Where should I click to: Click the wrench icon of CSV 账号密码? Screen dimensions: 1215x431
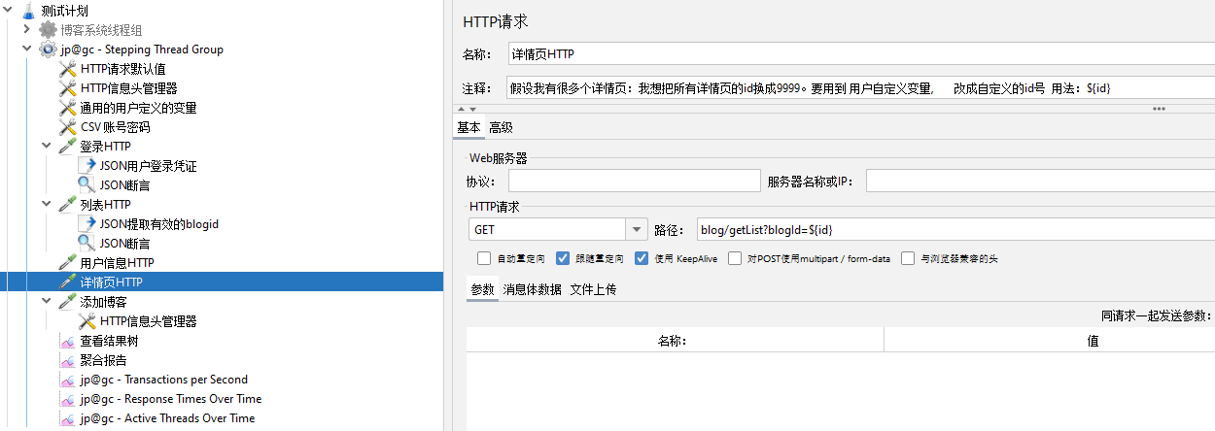pos(67,127)
